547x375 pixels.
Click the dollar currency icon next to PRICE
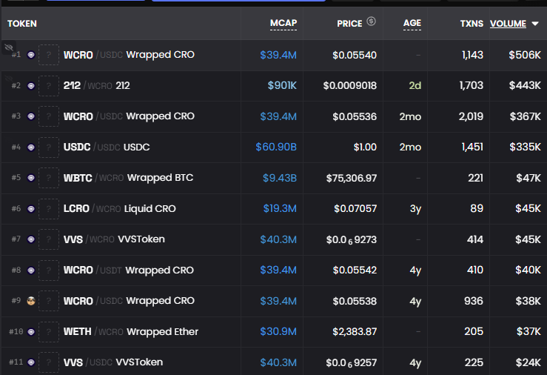click(371, 21)
